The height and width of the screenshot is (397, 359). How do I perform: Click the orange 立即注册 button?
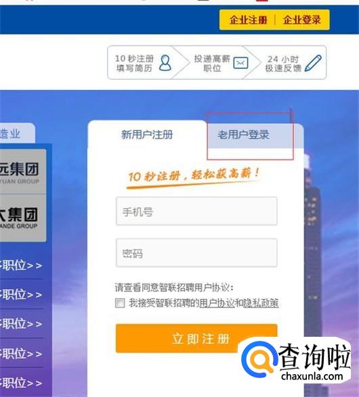[x=196, y=338]
